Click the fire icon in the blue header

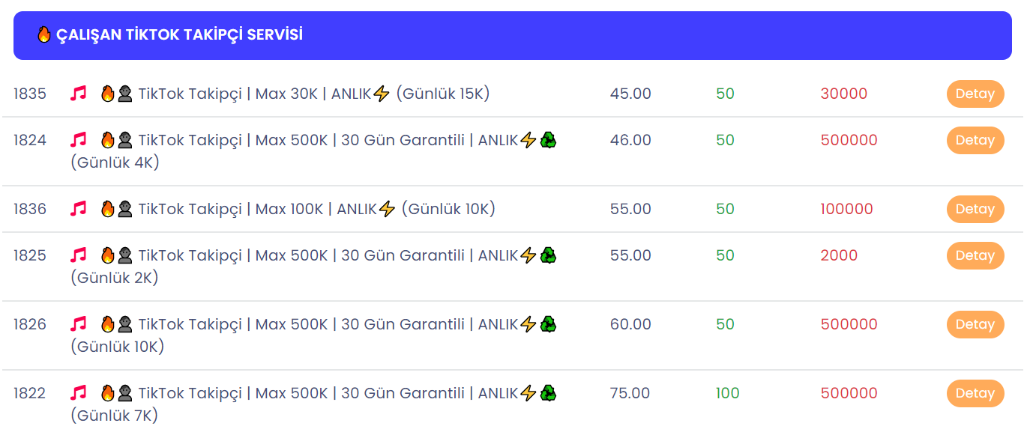pos(43,34)
